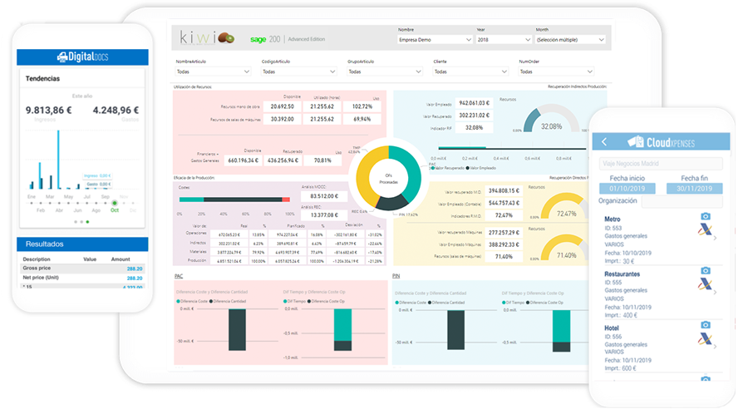
Task: Click the DigitalDocs logo in phone header
Action: (x=82, y=57)
